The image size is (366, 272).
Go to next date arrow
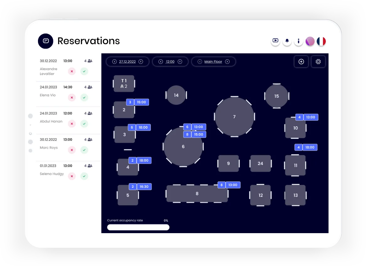click(x=141, y=61)
